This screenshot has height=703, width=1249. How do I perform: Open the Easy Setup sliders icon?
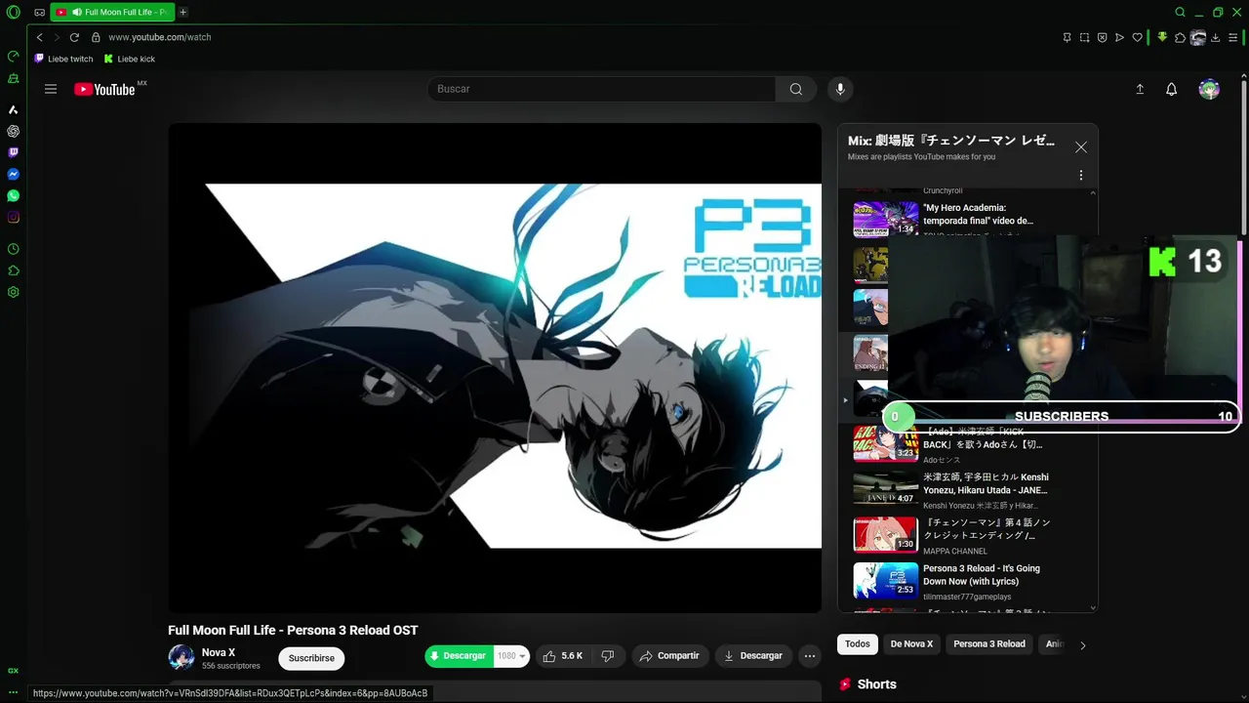(1233, 37)
